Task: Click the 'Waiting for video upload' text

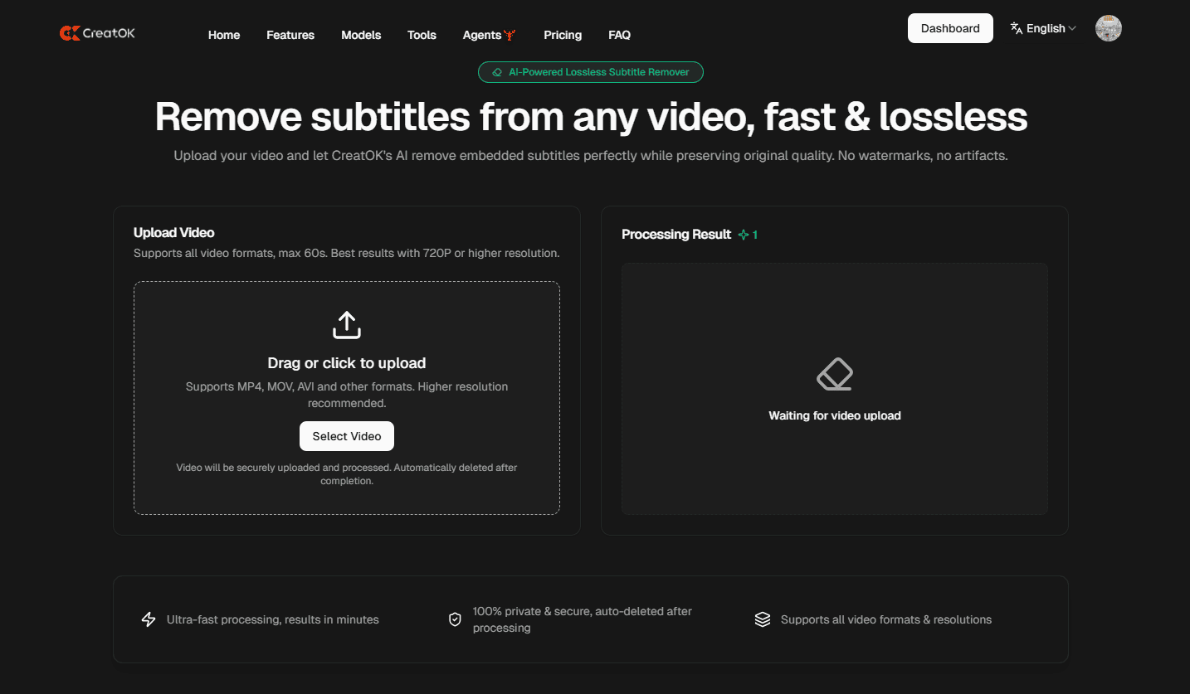Action: click(x=835, y=415)
